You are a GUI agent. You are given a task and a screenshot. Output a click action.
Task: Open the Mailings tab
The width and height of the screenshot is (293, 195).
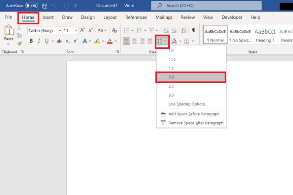click(164, 17)
